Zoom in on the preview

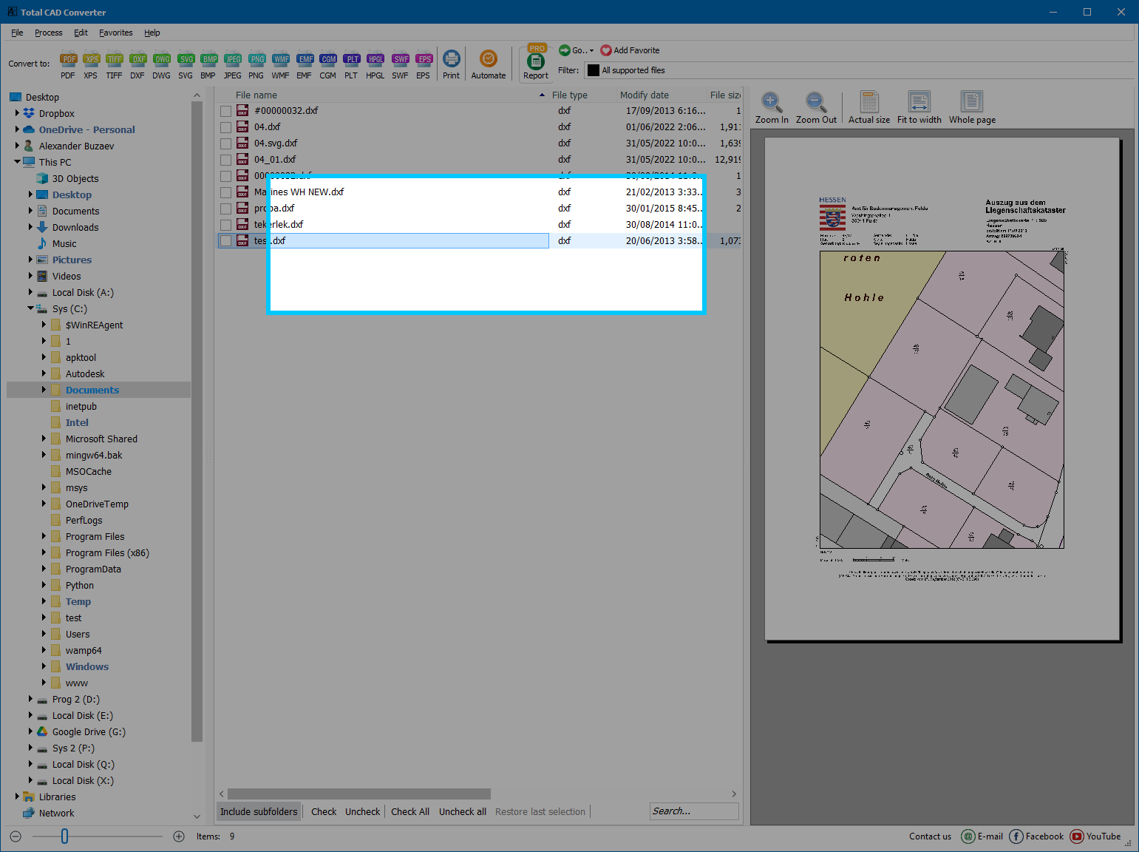(x=771, y=106)
